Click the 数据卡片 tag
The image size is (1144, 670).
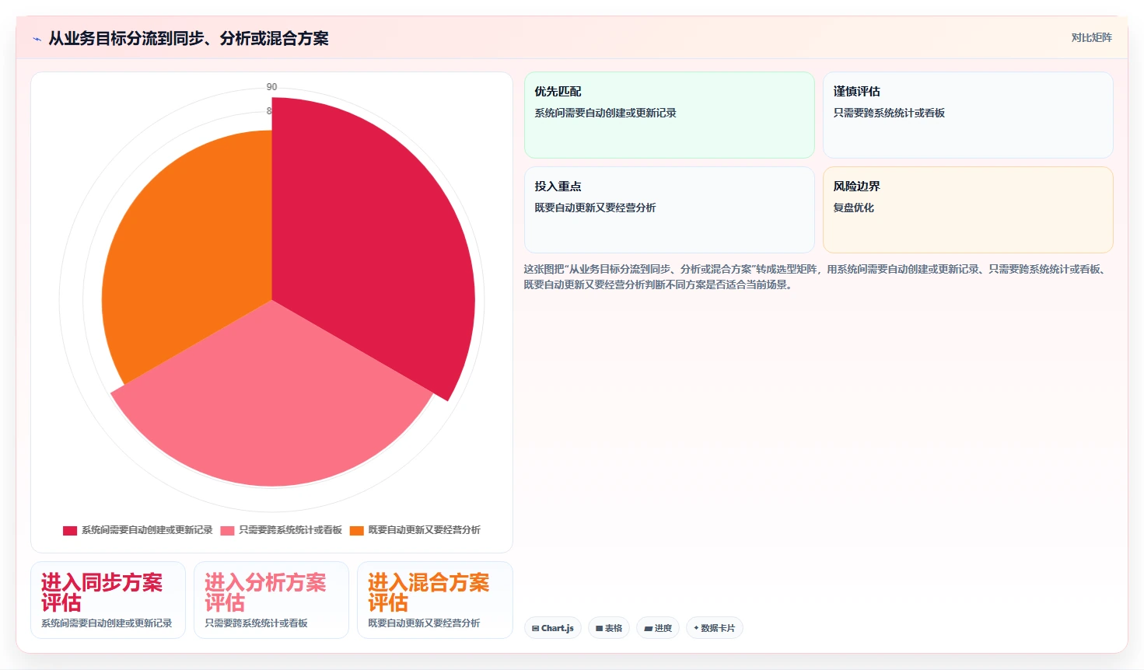[715, 628]
